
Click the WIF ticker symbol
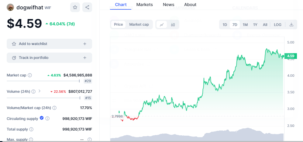point(48,8)
